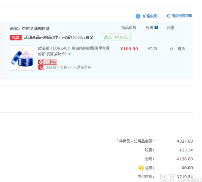This screenshot has width=202, height=182.
Task: Click the 全球购 badge
Action: pyautogui.click(x=47, y=62)
